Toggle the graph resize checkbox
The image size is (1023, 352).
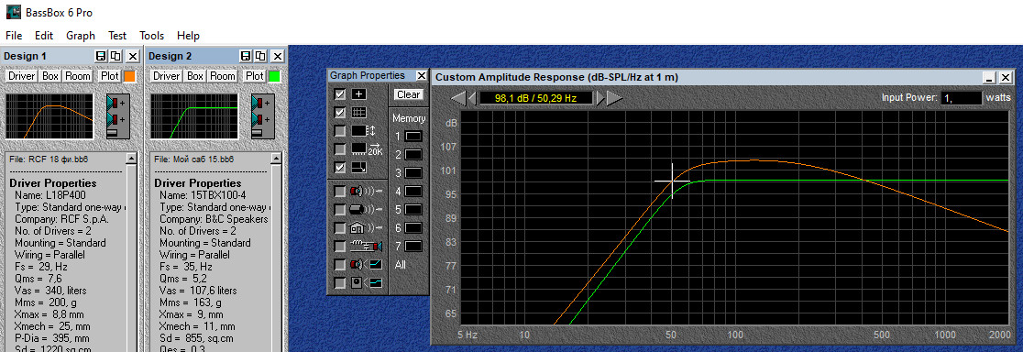[x=340, y=168]
